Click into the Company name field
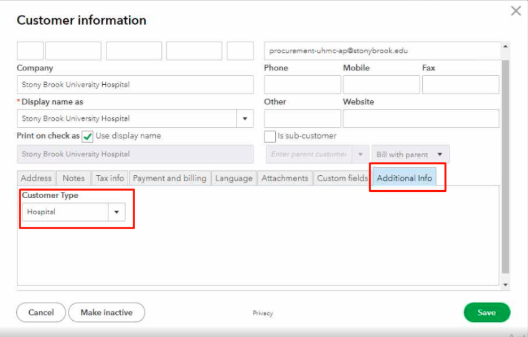Image resolution: width=528 pixels, height=337 pixels. pyautogui.click(x=135, y=85)
